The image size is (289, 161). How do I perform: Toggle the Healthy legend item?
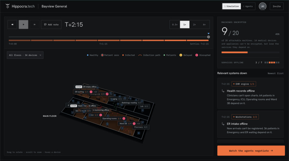point(93,55)
